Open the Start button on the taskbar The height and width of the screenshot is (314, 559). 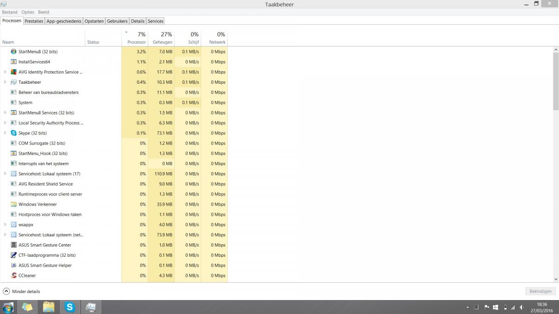[x=8, y=307]
